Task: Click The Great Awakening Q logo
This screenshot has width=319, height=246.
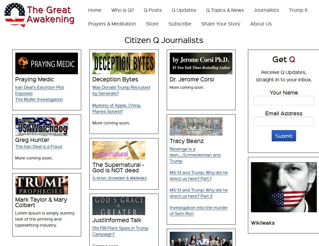Action: point(39,15)
